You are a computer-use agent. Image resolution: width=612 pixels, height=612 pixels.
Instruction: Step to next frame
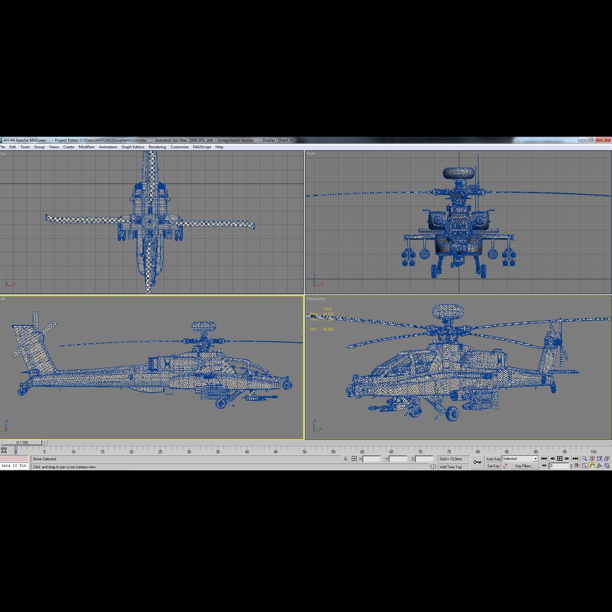(x=567, y=458)
